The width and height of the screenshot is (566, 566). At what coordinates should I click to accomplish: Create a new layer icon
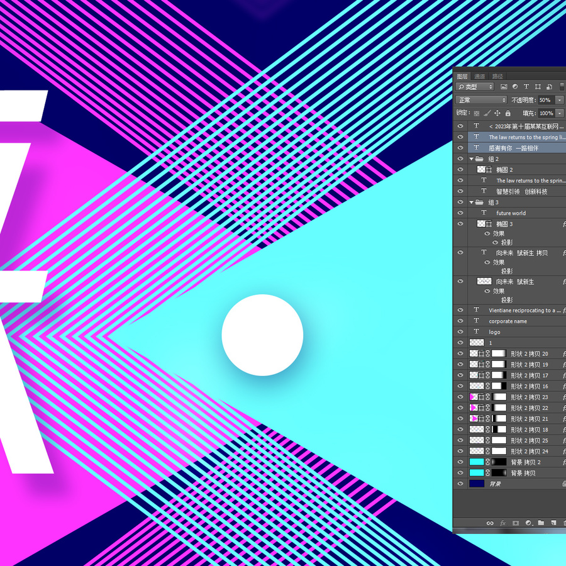tap(553, 523)
